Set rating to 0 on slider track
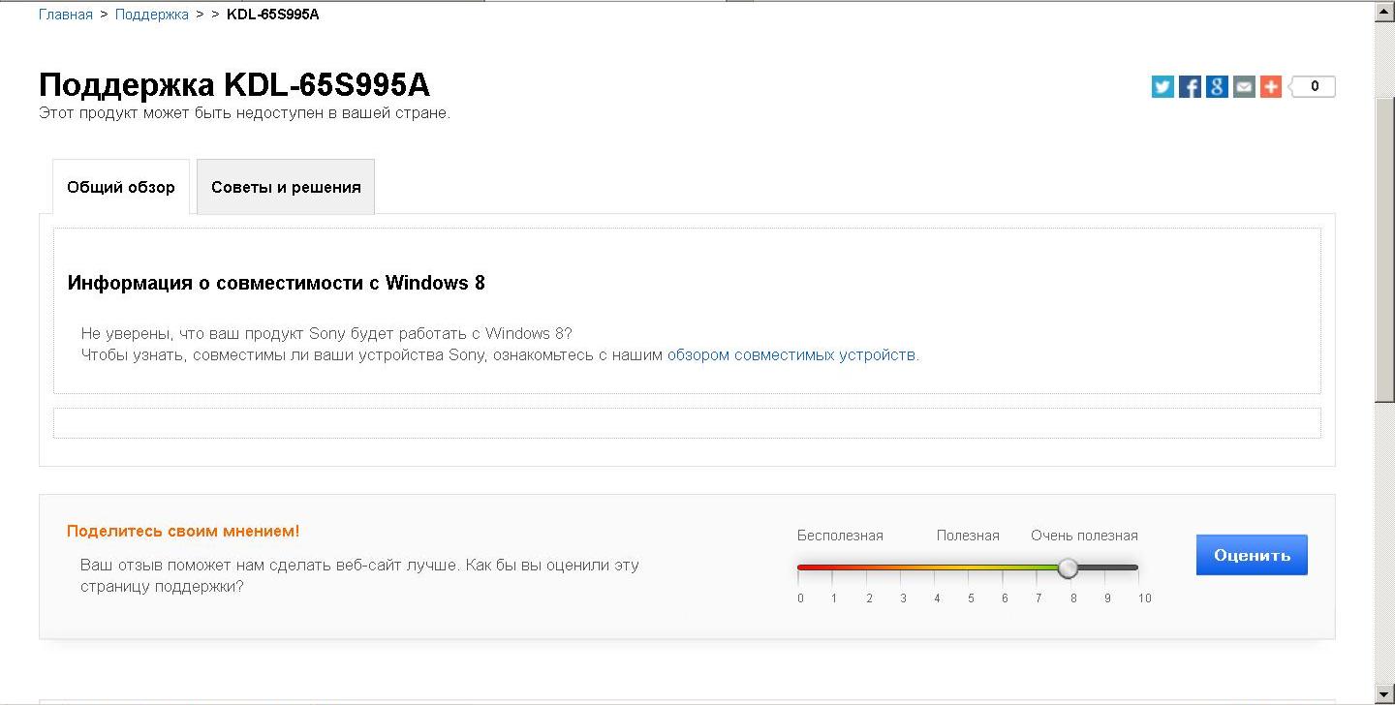The width and height of the screenshot is (1395, 705). click(801, 567)
